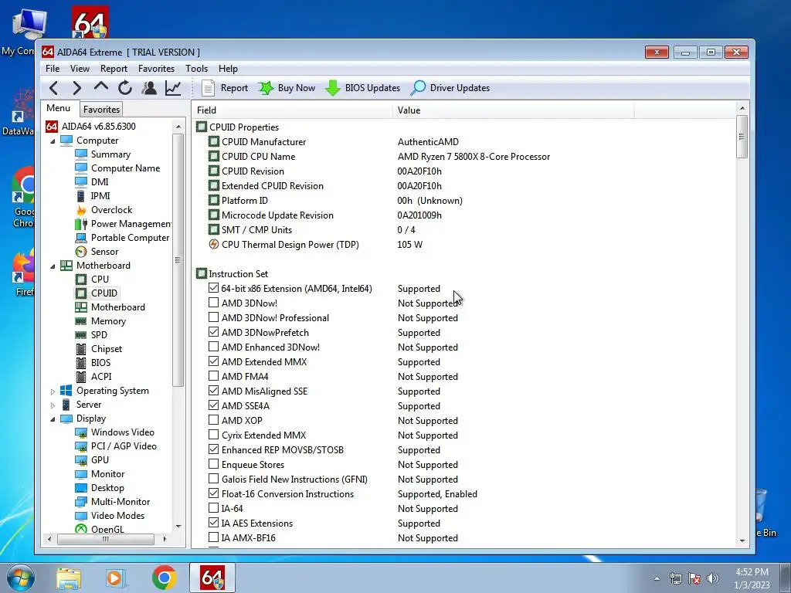Open the user icon in the toolbar
The width and height of the screenshot is (791, 593).
(149, 88)
